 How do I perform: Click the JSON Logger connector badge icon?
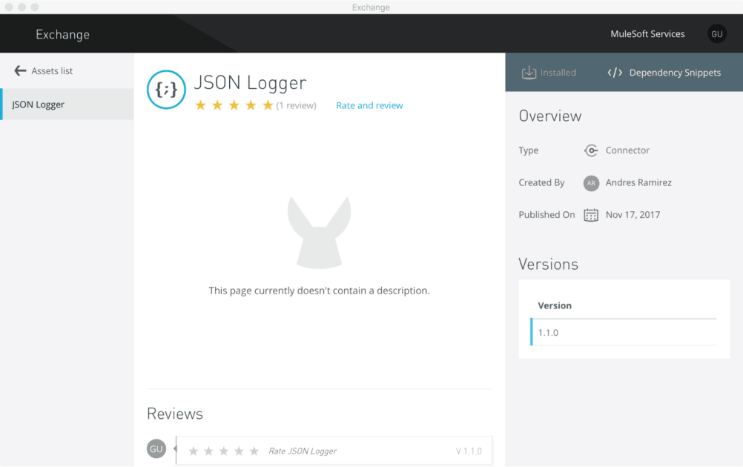(165, 90)
